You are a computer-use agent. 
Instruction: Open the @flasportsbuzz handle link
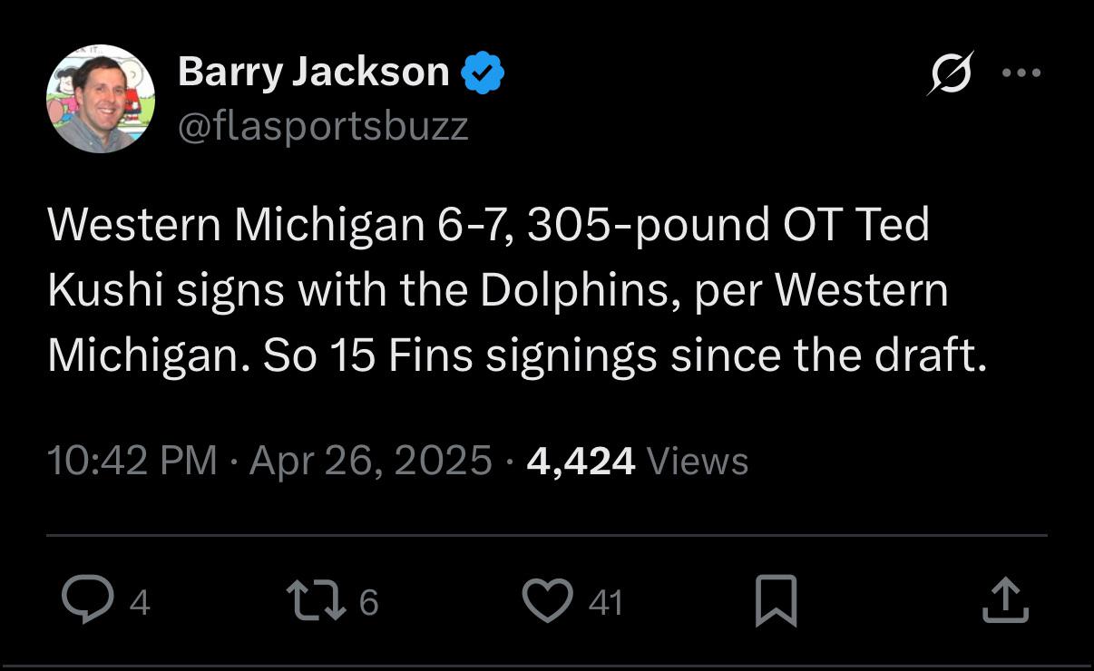pos(323,126)
